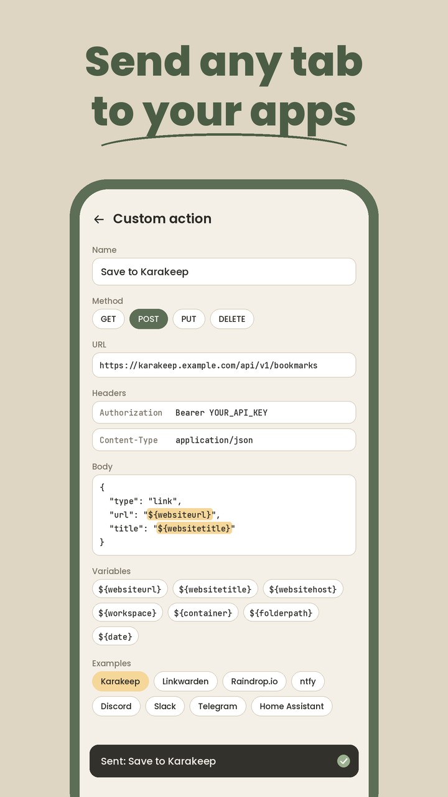448x797 pixels.
Task: Focus the URL input field
Action: tap(224, 365)
